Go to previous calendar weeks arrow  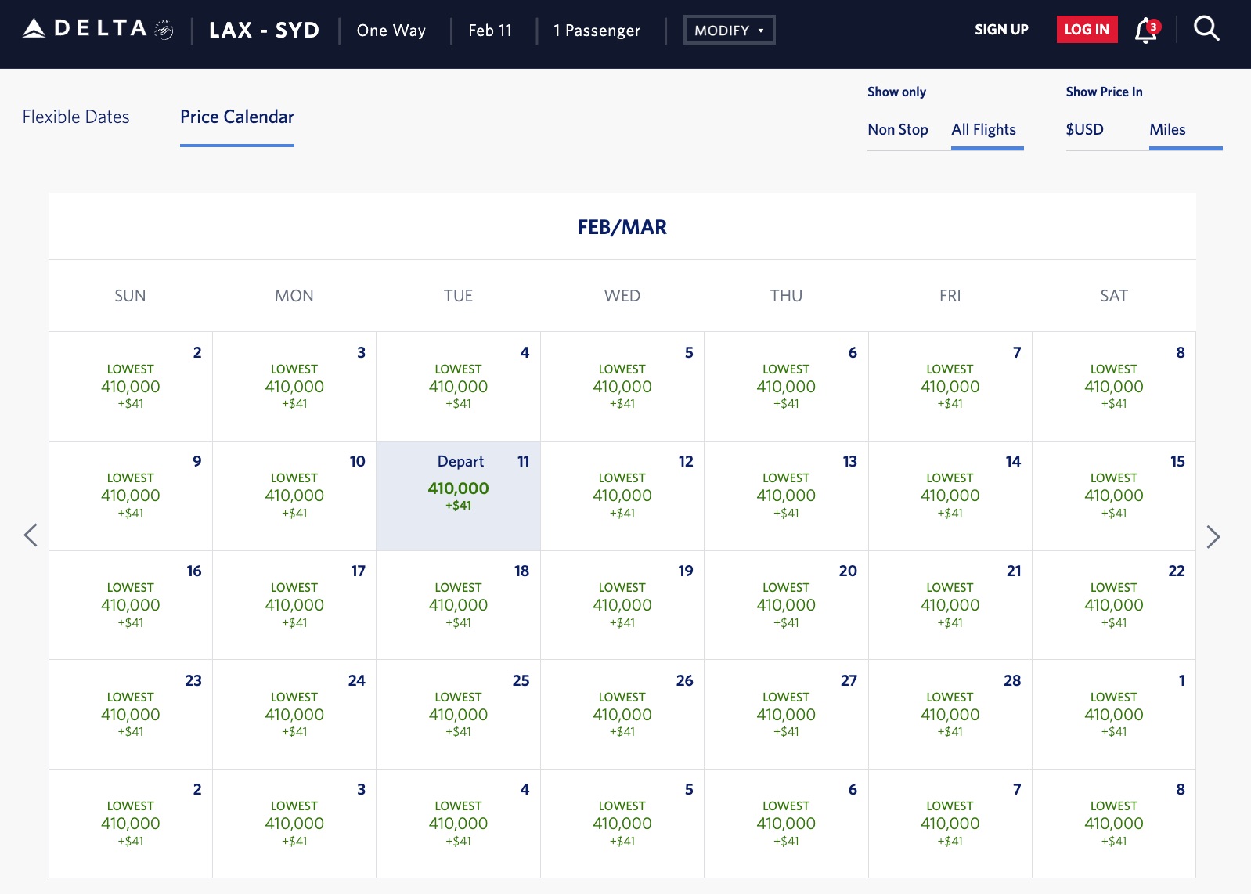pos(31,535)
